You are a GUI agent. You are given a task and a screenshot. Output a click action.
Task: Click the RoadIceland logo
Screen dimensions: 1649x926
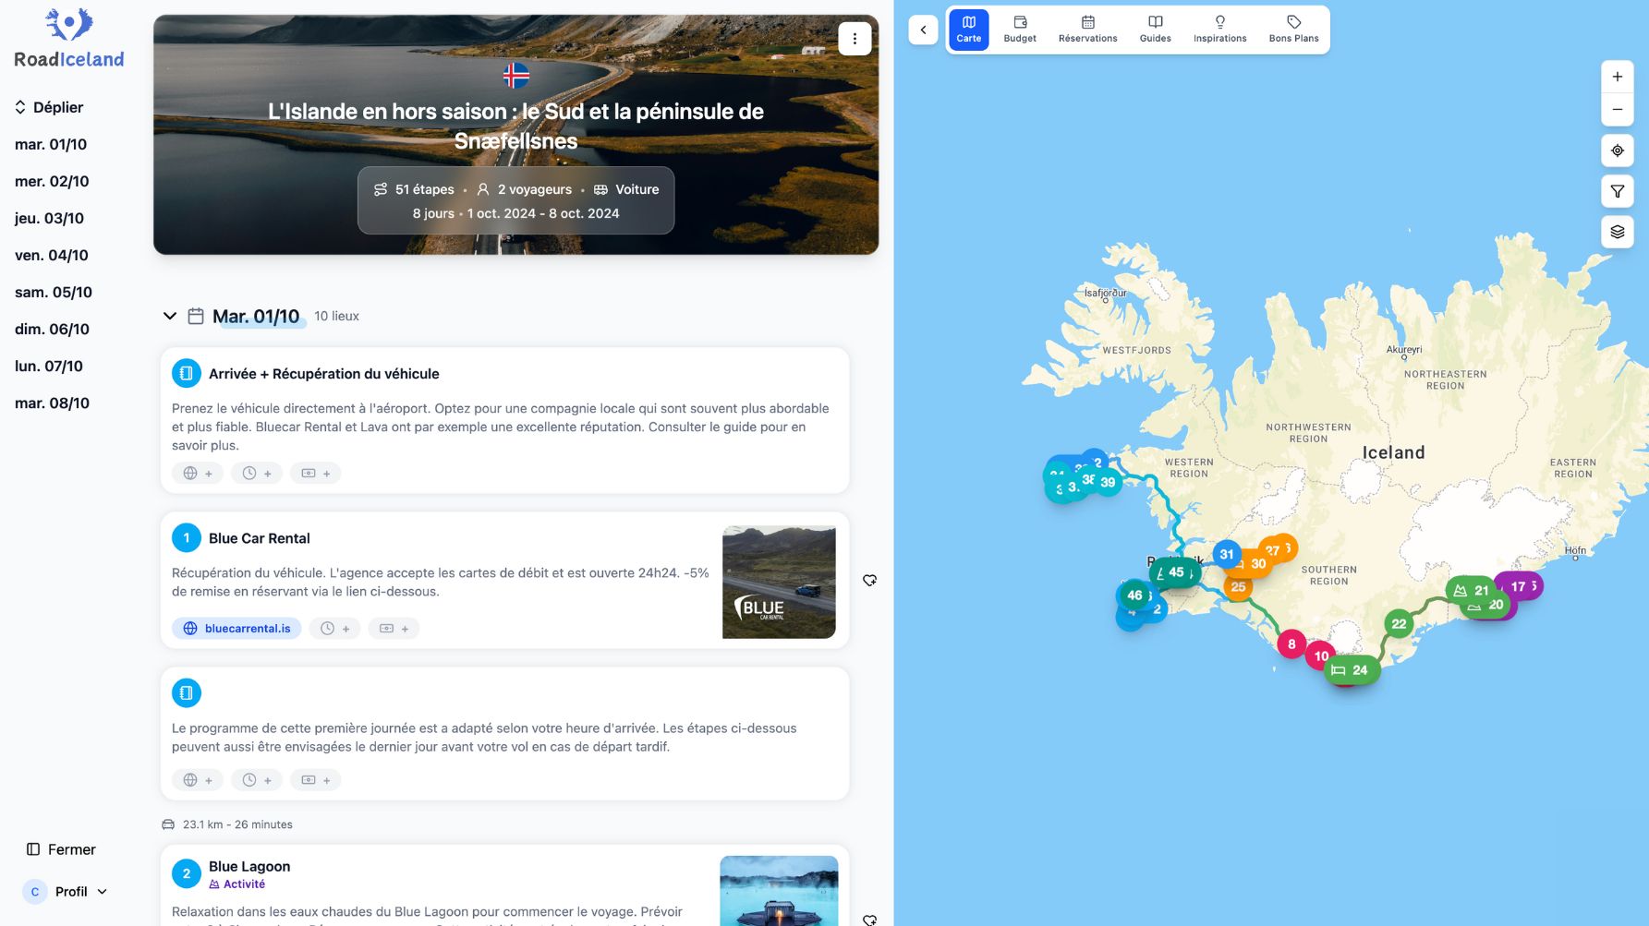coord(69,38)
